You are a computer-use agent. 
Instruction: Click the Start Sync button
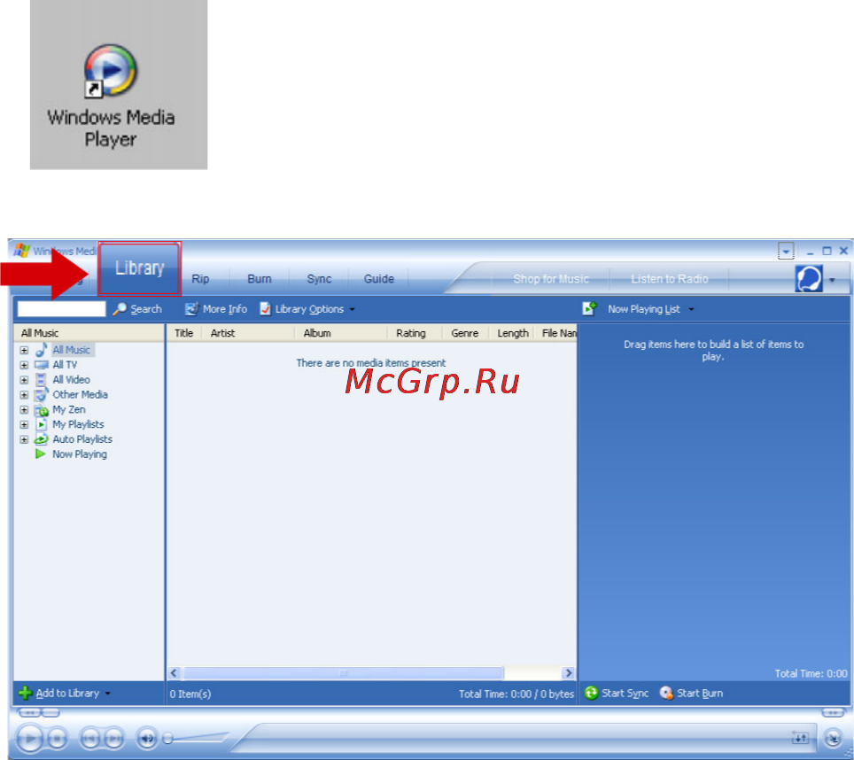(617, 693)
